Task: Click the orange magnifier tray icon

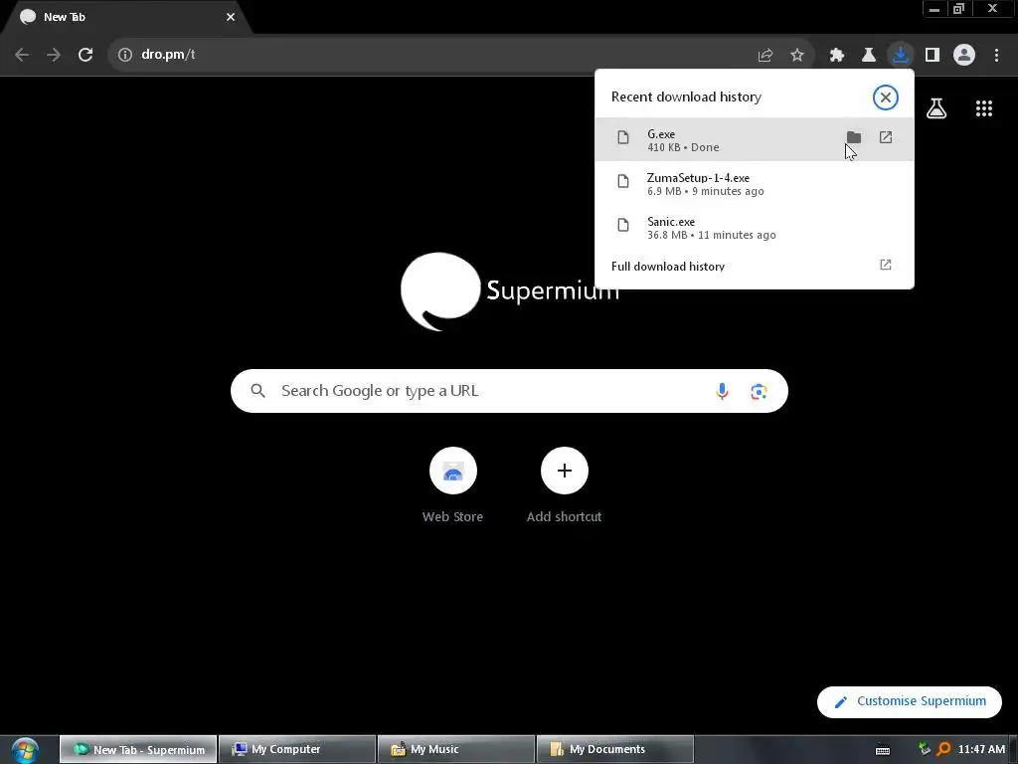Action: click(x=943, y=749)
